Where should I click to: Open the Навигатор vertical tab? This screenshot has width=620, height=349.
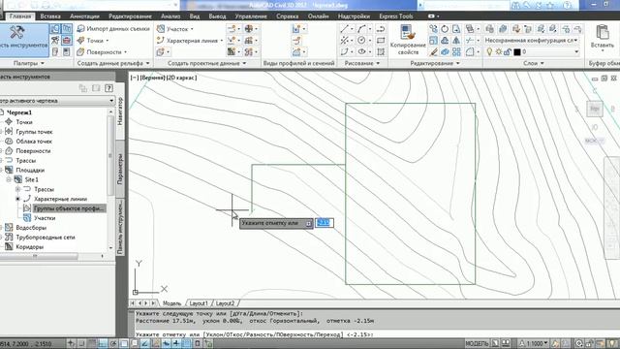click(120, 111)
